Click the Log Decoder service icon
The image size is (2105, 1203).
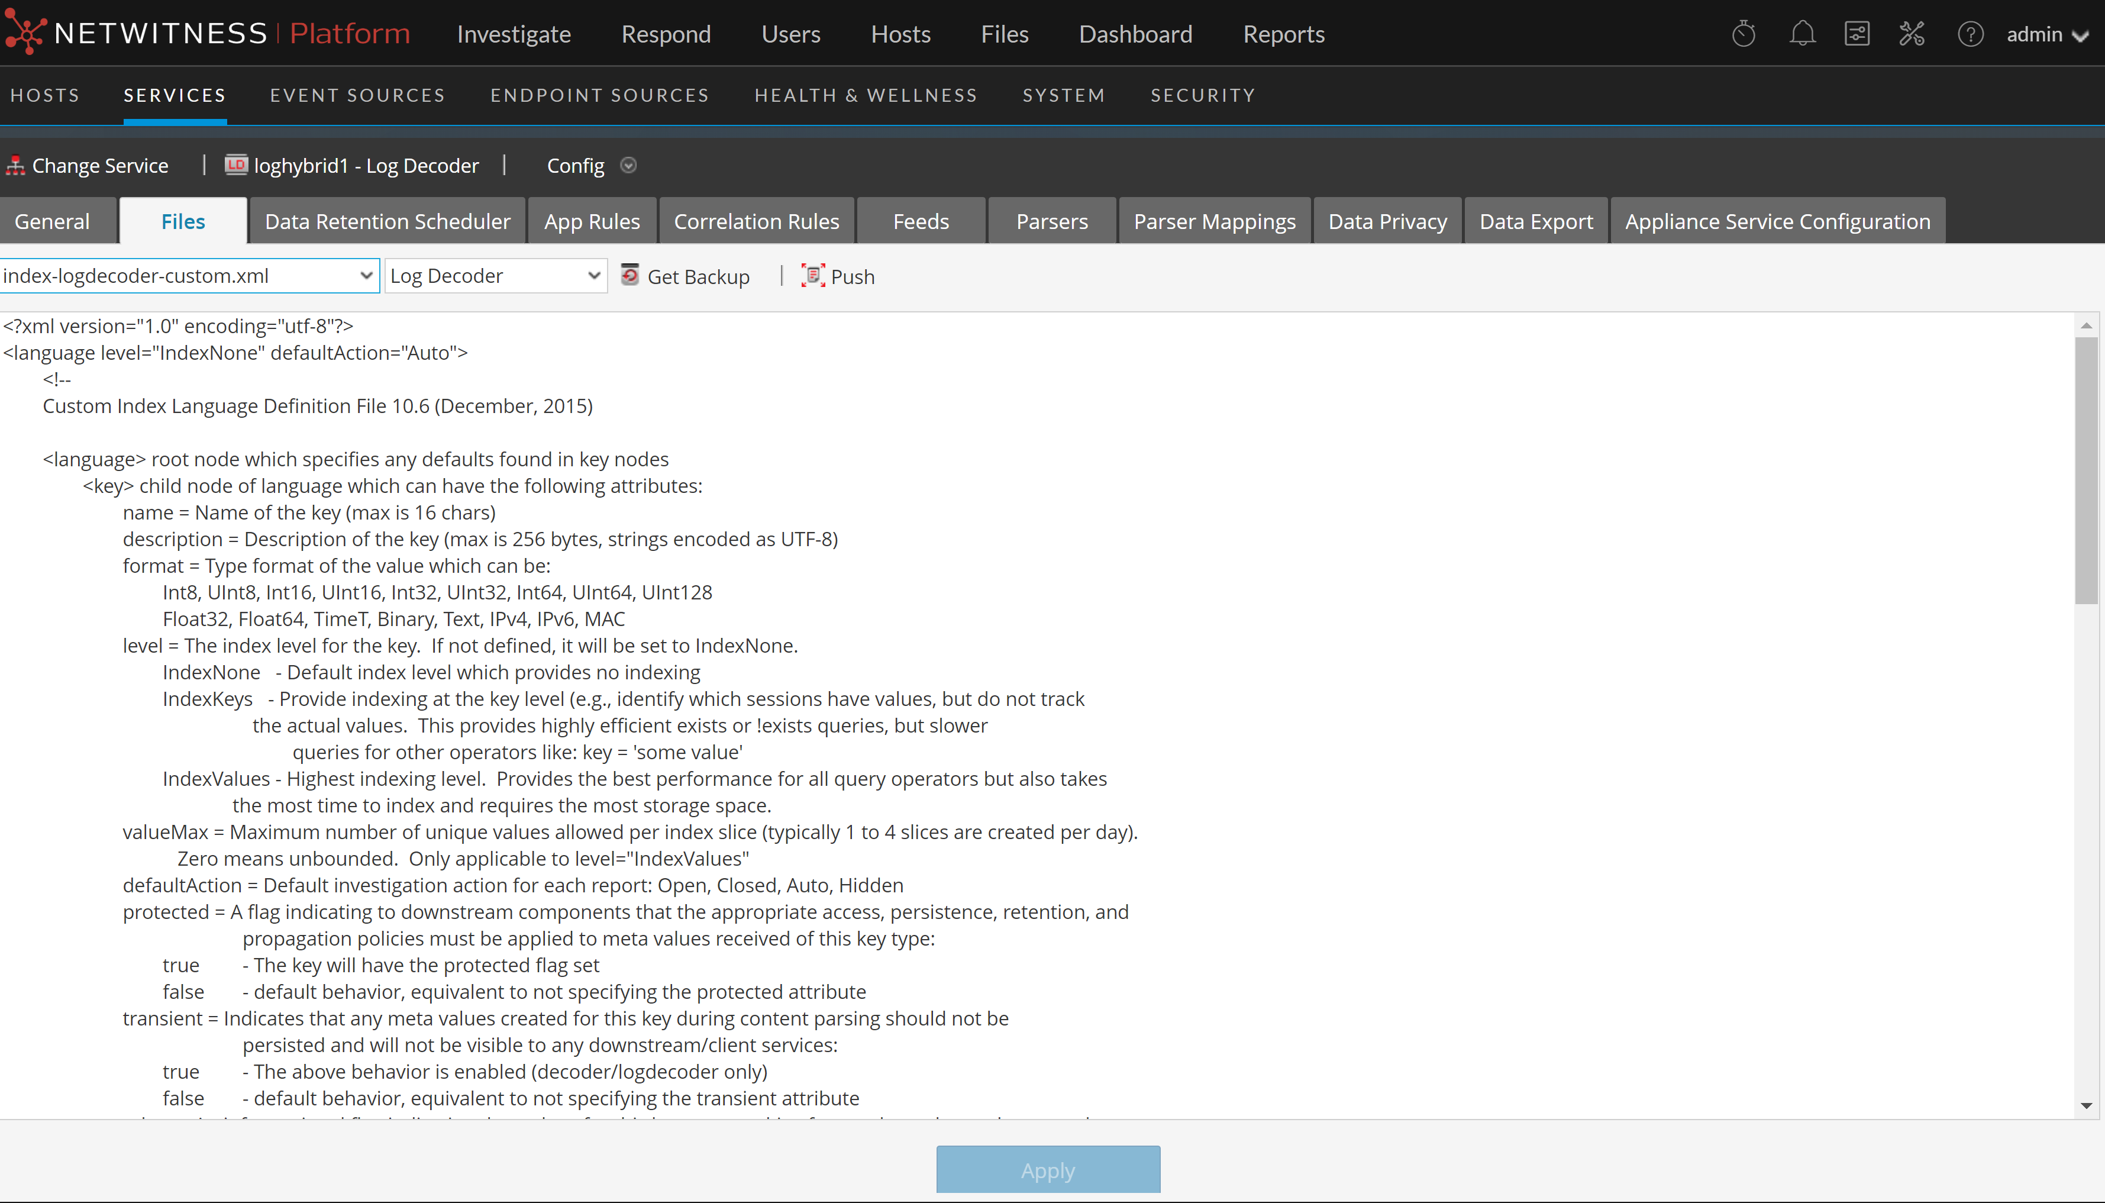236,165
